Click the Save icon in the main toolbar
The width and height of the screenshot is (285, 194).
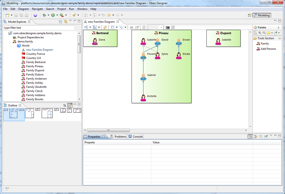coord(16,15)
